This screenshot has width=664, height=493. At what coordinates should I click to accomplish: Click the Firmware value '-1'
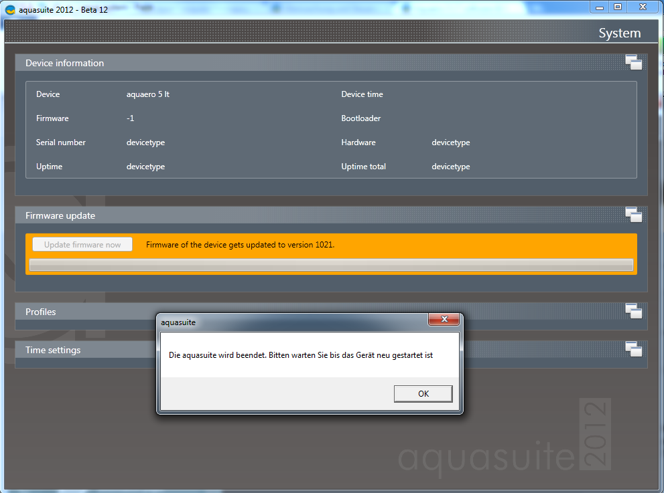[131, 118]
